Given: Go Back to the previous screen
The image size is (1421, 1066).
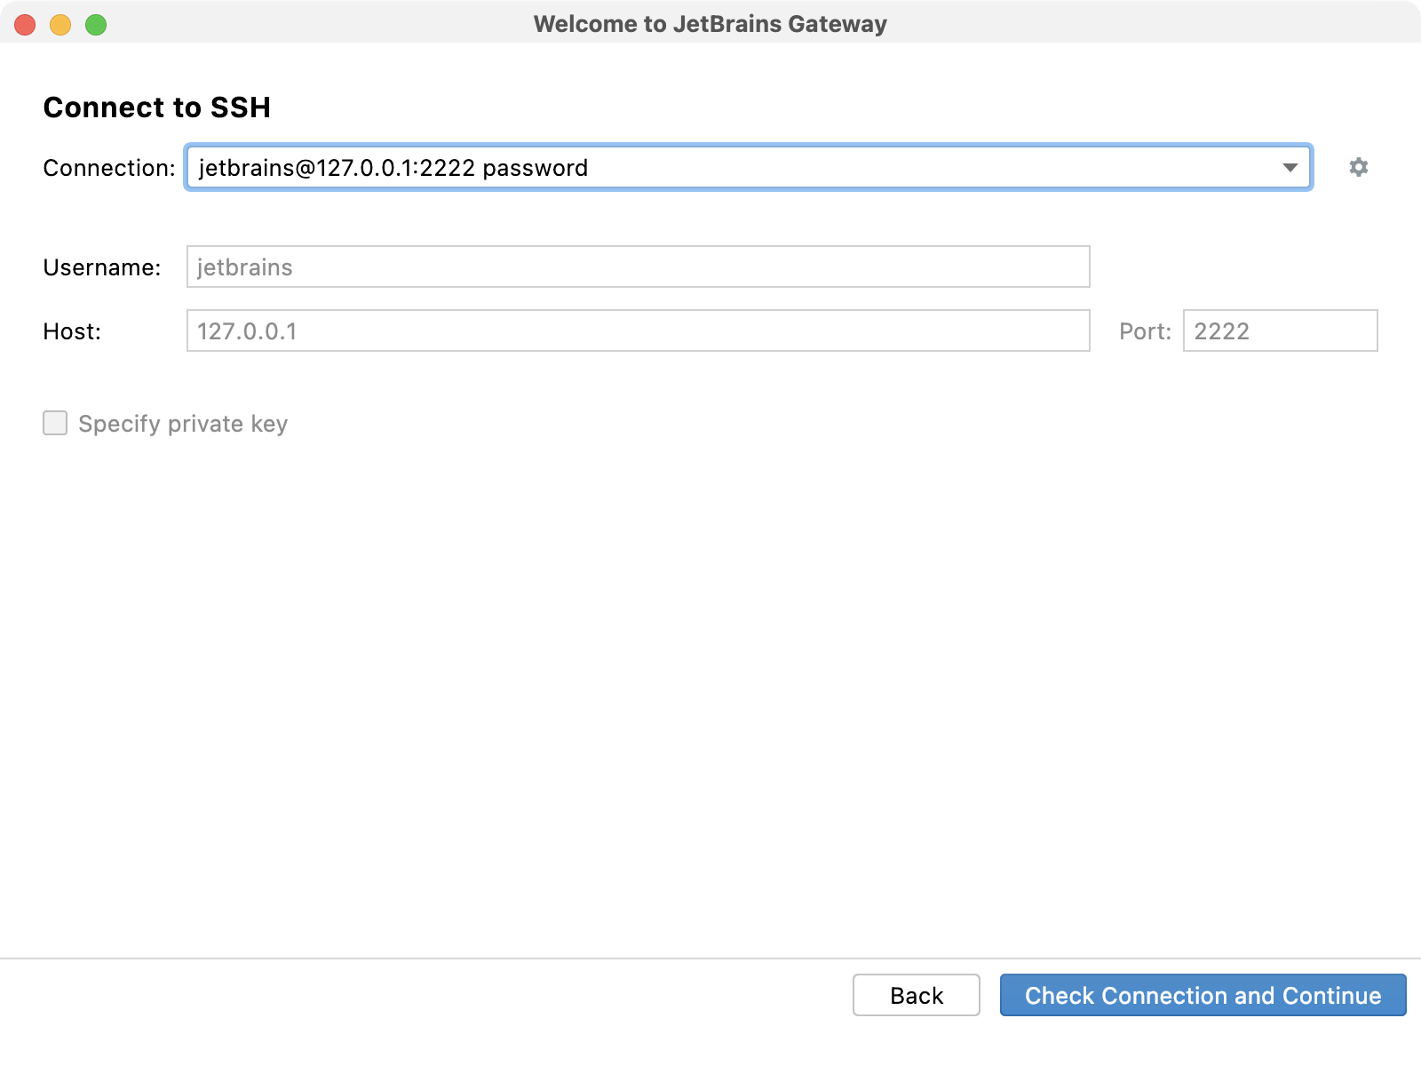Looking at the screenshot, I should pyautogui.click(x=916, y=995).
